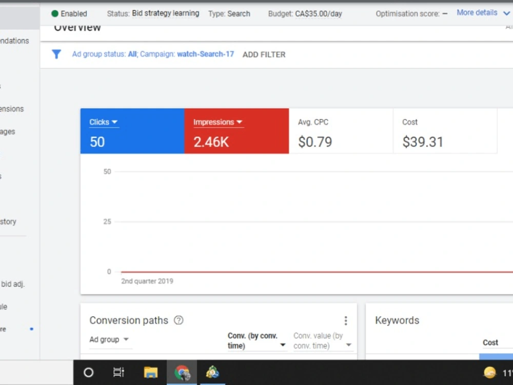The image size is (513, 385).
Task: Click the Conversion paths heading
Action: pyautogui.click(x=129, y=320)
